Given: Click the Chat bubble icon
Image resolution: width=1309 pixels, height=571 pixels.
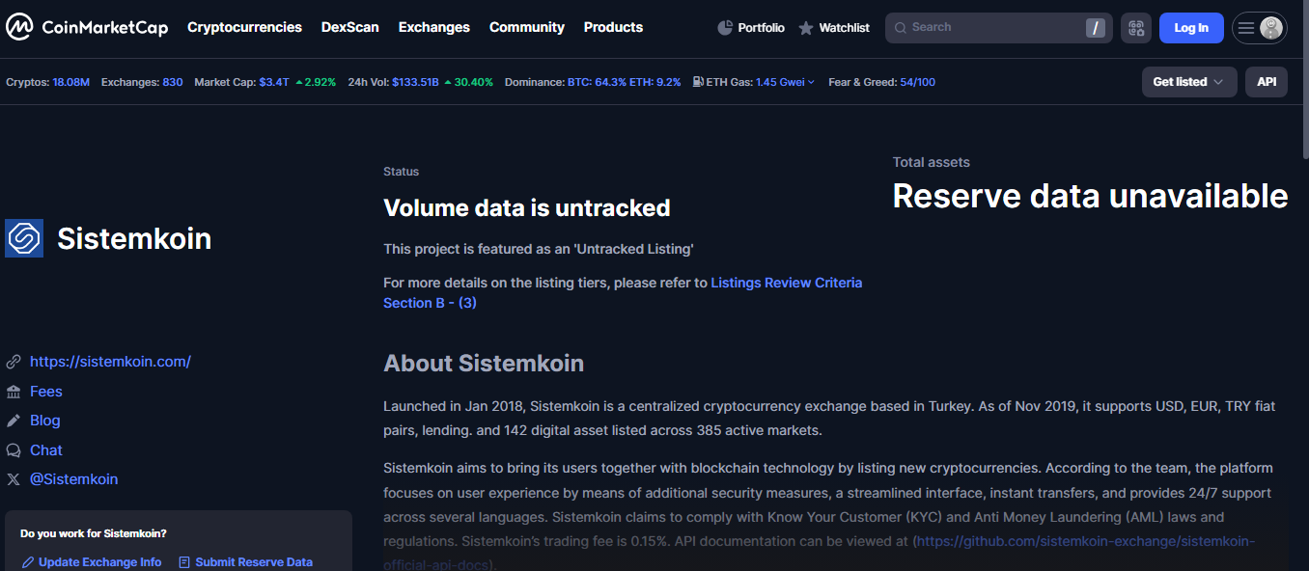Looking at the screenshot, I should pos(14,450).
